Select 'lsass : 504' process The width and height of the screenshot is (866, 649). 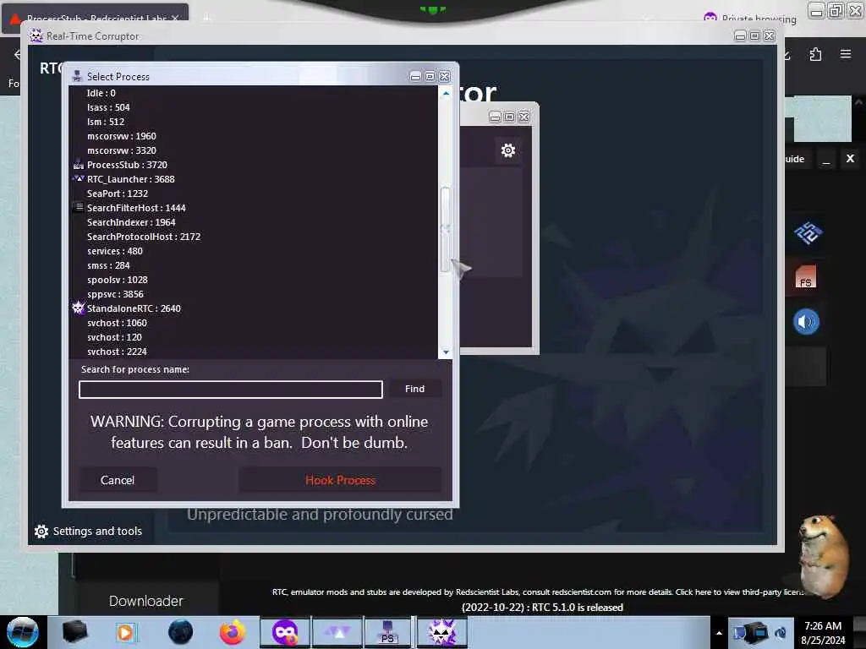108,107
